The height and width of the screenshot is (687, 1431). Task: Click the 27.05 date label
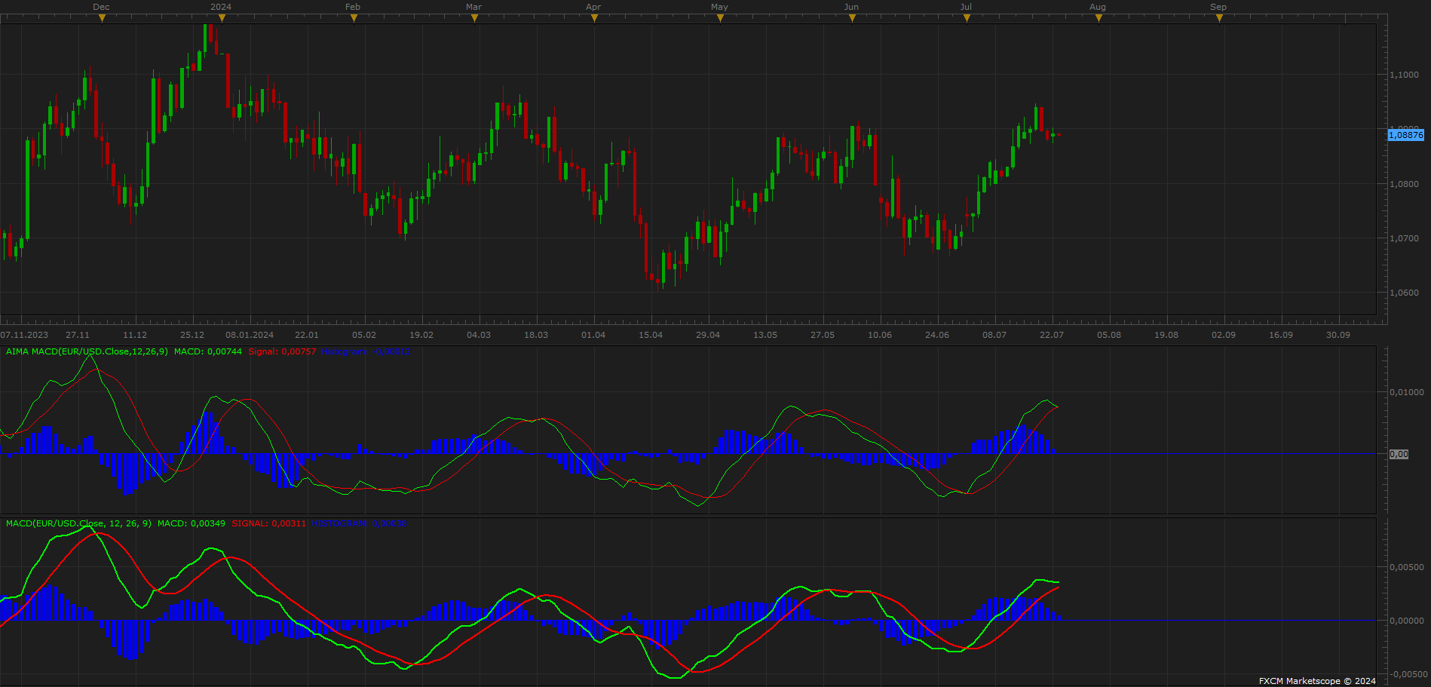pyautogui.click(x=823, y=335)
